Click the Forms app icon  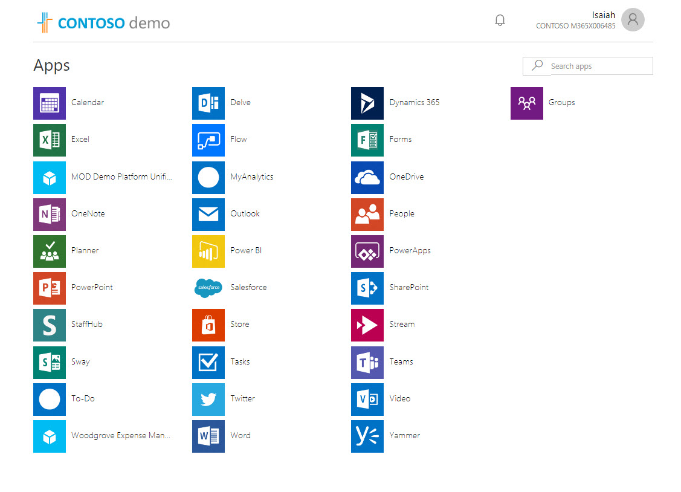click(x=367, y=140)
